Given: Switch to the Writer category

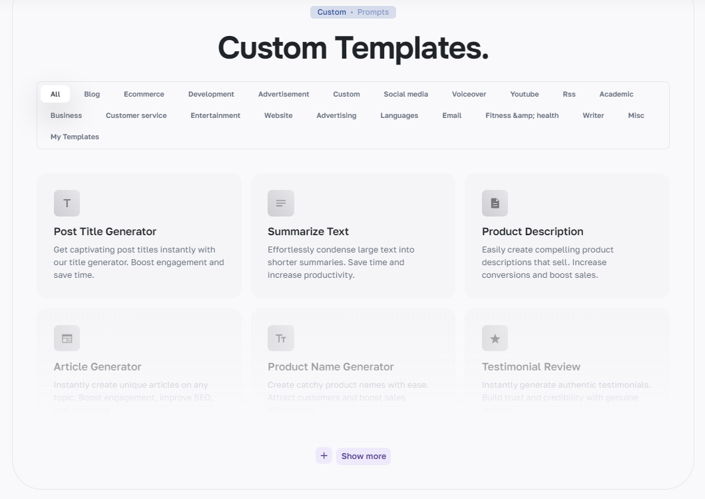Looking at the screenshot, I should point(592,115).
